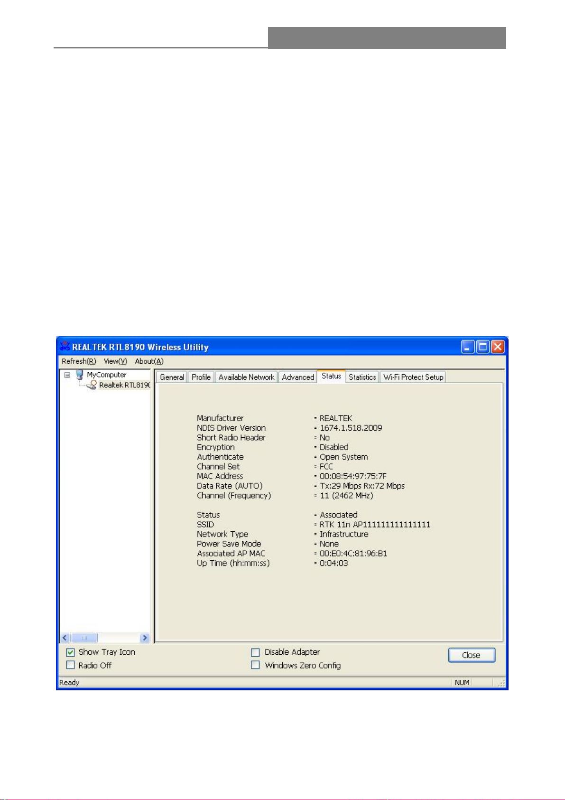Click the Encryption value Disabled

334,447
